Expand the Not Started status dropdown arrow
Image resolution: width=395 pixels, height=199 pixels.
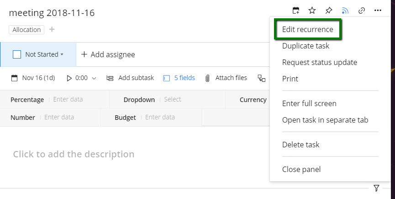pos(62,55)
